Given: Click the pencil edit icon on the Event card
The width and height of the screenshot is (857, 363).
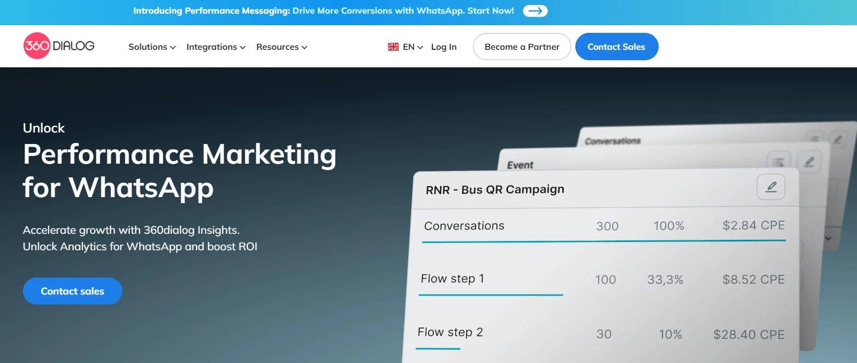Looking at the screenshot, I should [809, 162].
